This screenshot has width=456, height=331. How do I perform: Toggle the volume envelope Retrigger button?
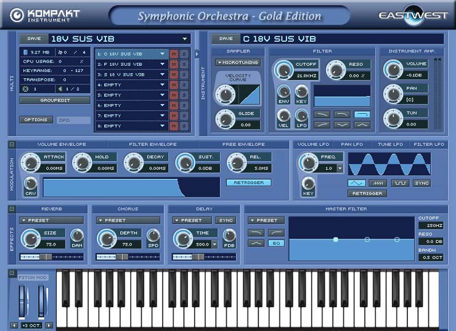(x=249, y=183)
